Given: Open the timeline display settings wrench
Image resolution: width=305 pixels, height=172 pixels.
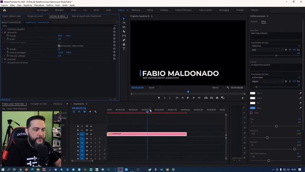Looking at the screenshot, I should pos(95,112).
